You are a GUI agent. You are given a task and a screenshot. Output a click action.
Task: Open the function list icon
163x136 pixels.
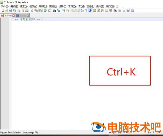tap(103, 10)
